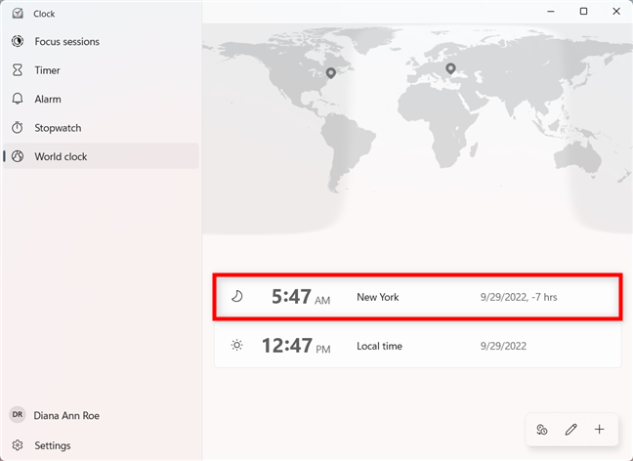Image resolution: width=633 pixels, height=461 pixels.
Task: Switch to the World clock section
Action: tap(61, 156)
